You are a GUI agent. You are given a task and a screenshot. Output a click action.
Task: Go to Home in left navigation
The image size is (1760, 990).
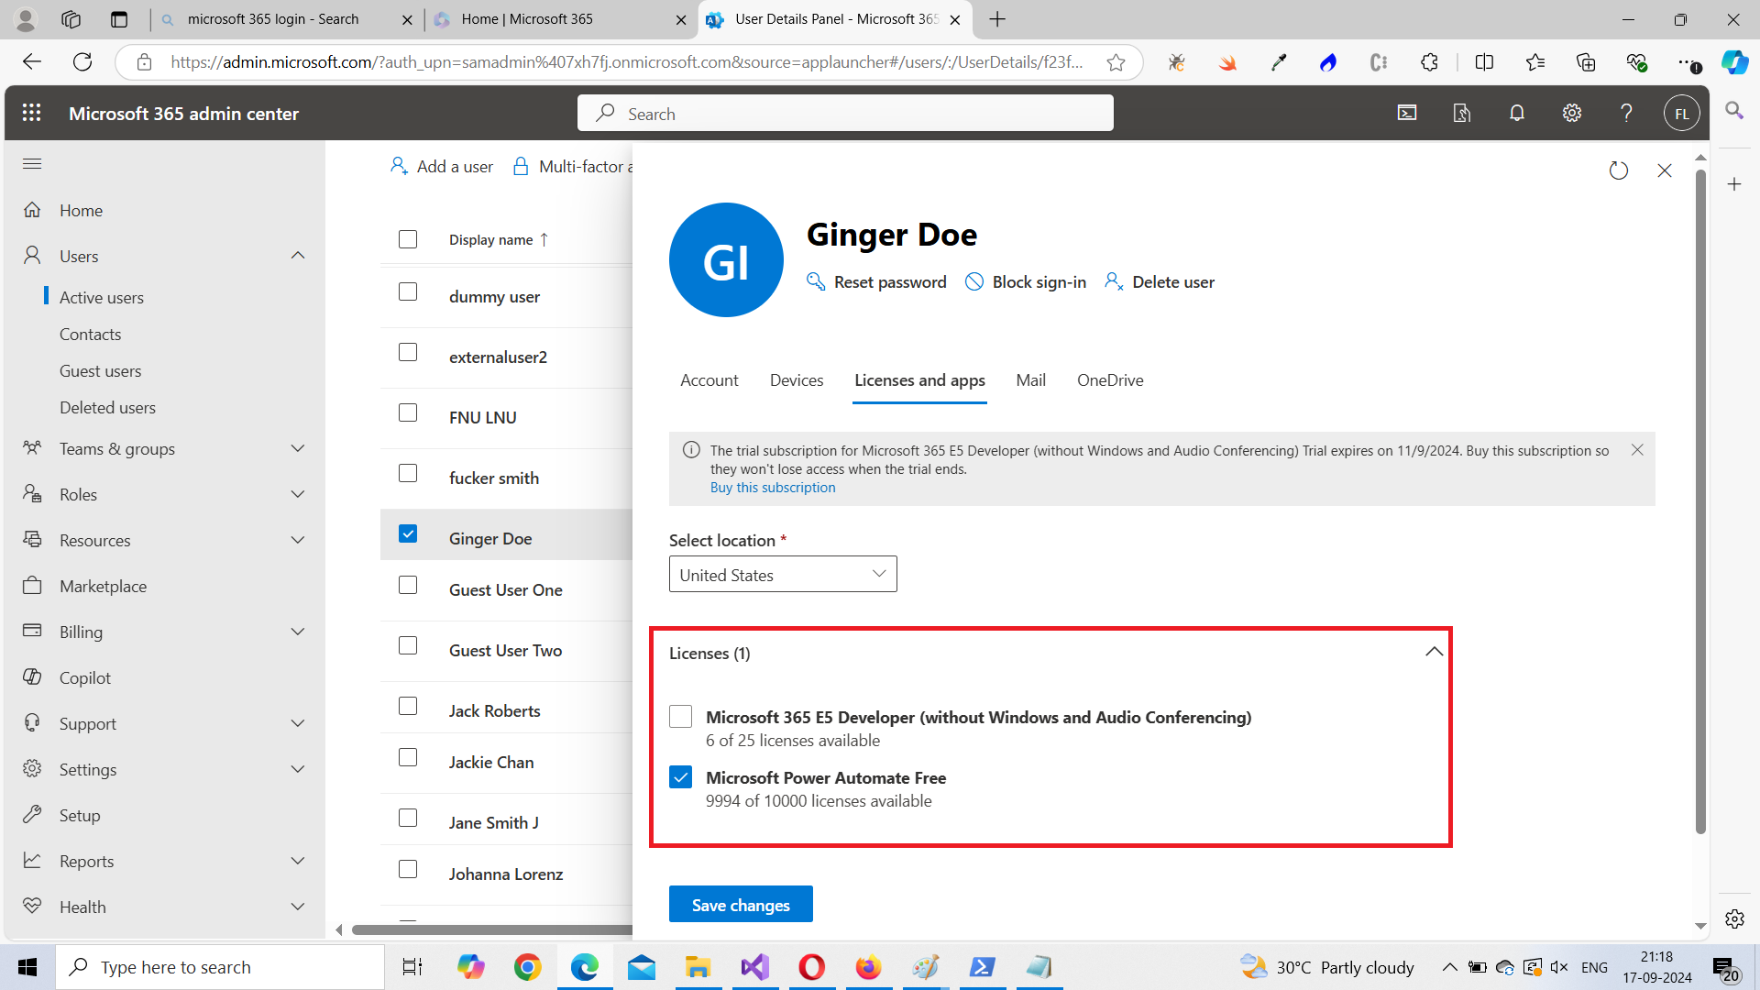pyautogui.click(x=82, y=210)
